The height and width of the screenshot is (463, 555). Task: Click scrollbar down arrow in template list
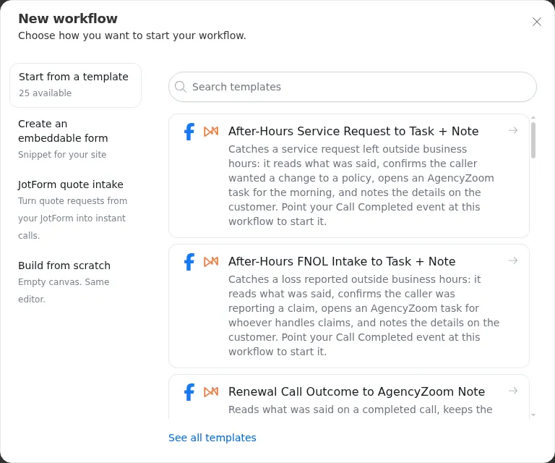click(533, 415)
